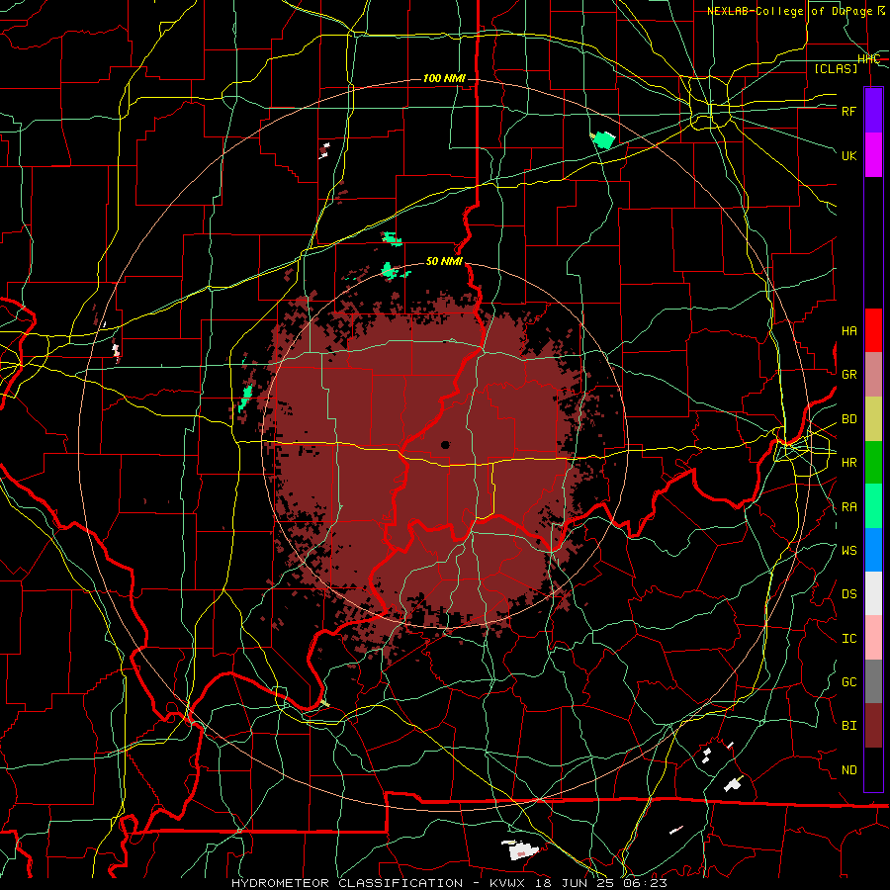Select the white DS color swatch
This screenshot has width=890, height=890.
pos(873,593)
